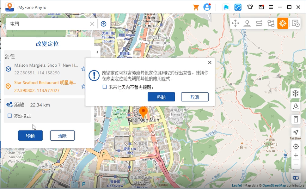
Task: Choose the Joystick mode icon
Action: point(247,23)
